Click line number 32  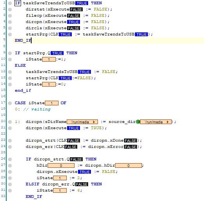pos(3,196)
